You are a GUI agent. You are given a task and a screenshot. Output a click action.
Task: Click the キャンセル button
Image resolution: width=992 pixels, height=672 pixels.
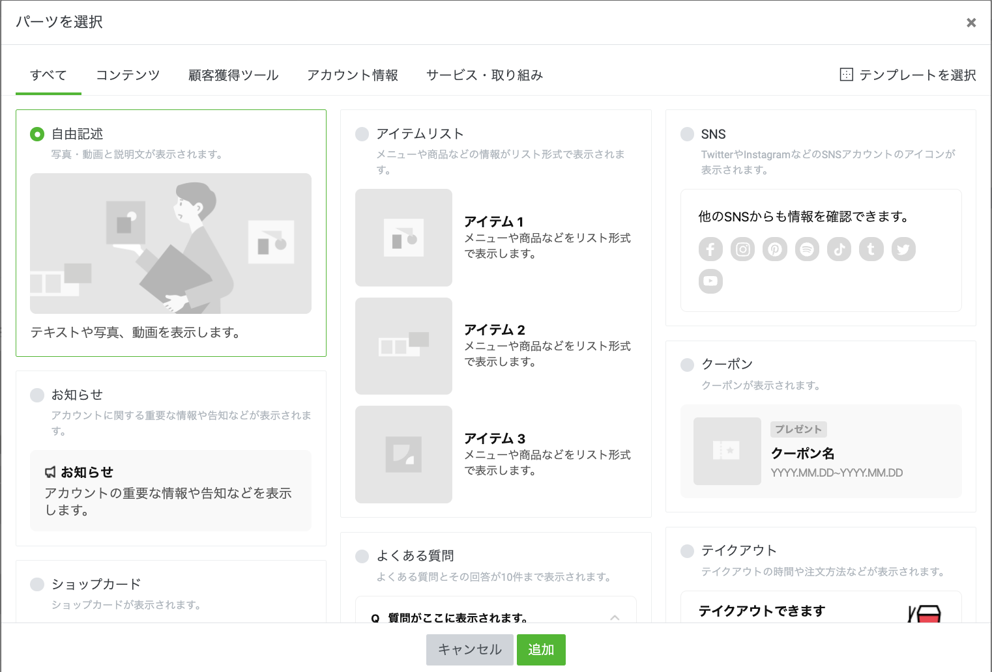[470, 650]
